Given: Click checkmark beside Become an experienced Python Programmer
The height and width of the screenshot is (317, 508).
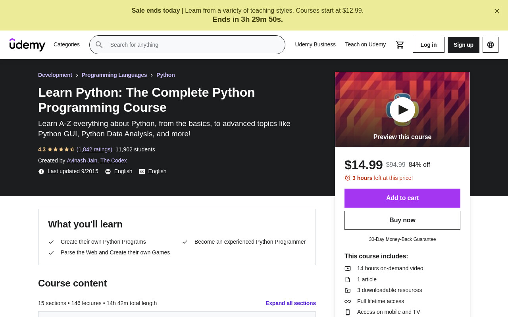Looking at the screenshot, I should pos(185,242).
